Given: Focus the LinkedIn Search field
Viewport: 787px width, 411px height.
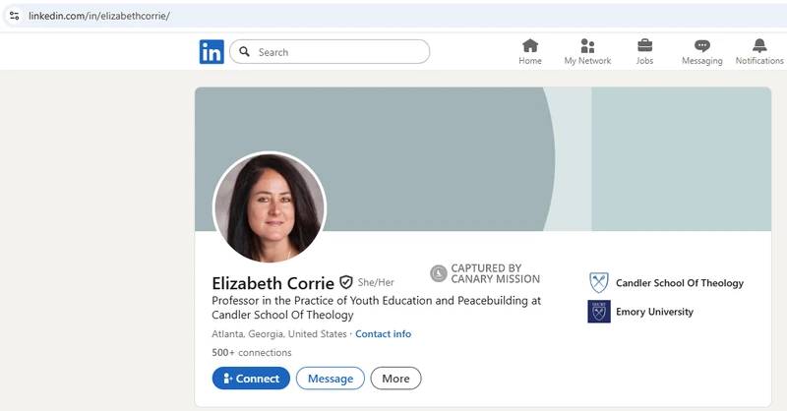Looking at the screenshot, I should [x=330, y=52].
